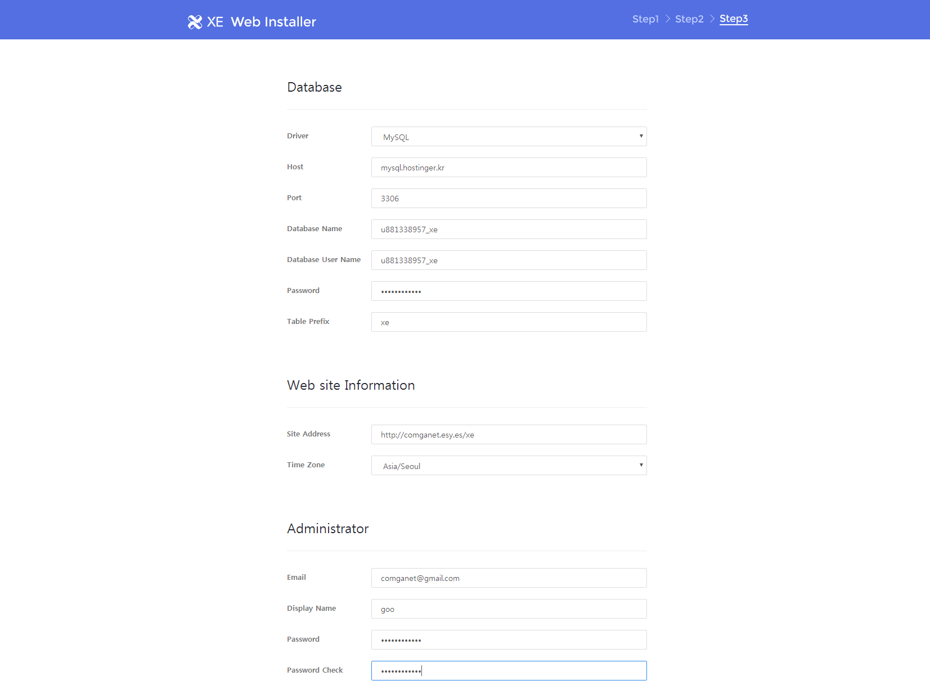
Task: Click the Database Name field
Action: point(508,229)
